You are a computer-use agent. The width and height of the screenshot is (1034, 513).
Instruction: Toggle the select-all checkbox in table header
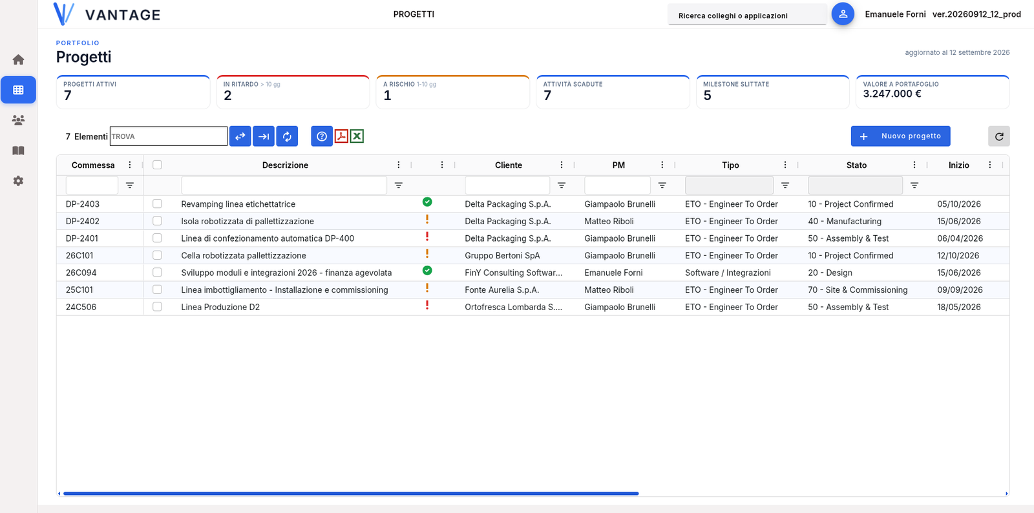[157, 165]
